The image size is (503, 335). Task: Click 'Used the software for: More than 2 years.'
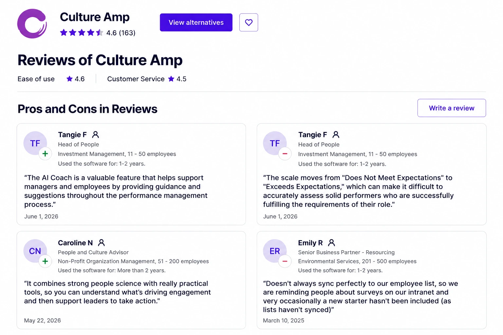[x=112, y=270]
